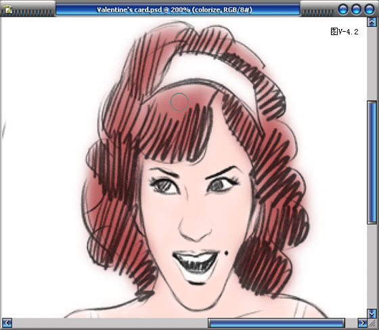Click the window resize grip in the corner
The image size is (379, 330).
372,323
